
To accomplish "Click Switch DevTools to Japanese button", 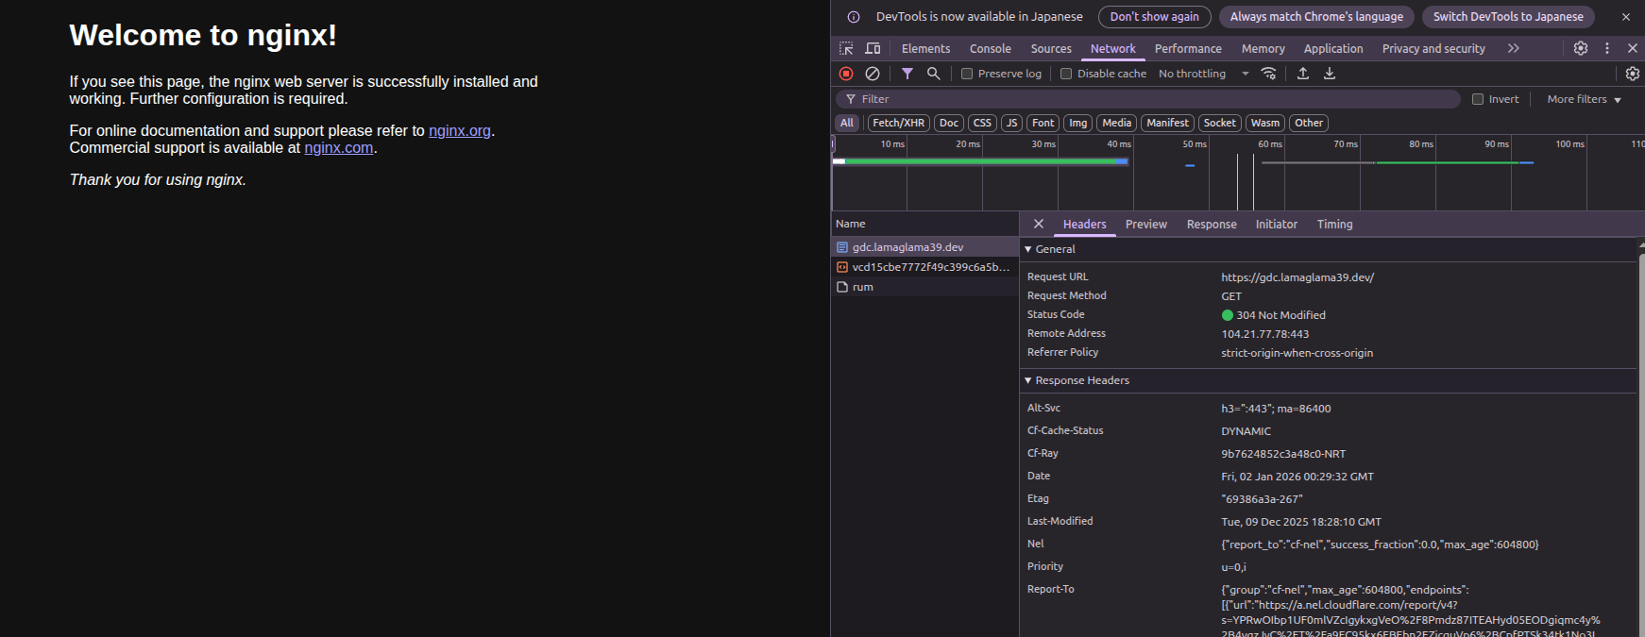I will click(x=1508, y=17).
